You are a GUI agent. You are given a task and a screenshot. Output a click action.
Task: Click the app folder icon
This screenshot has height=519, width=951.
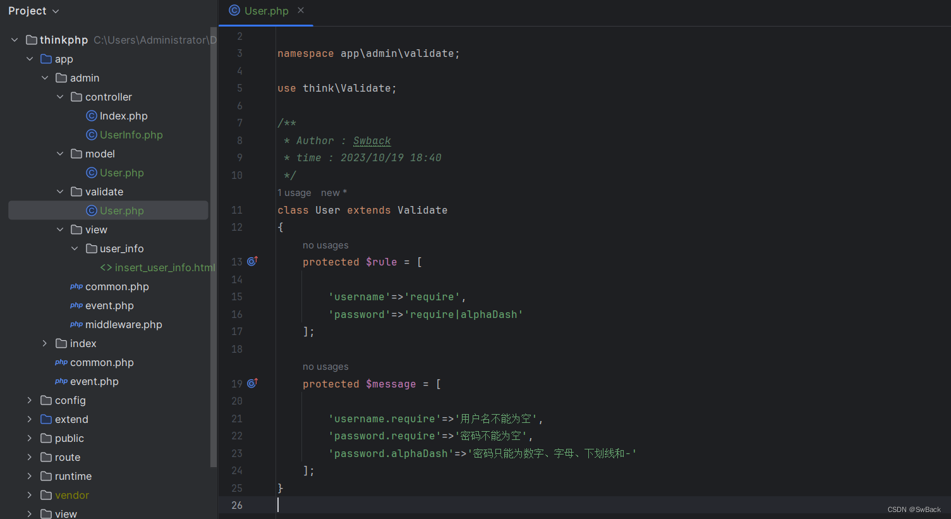click(46, 59)
